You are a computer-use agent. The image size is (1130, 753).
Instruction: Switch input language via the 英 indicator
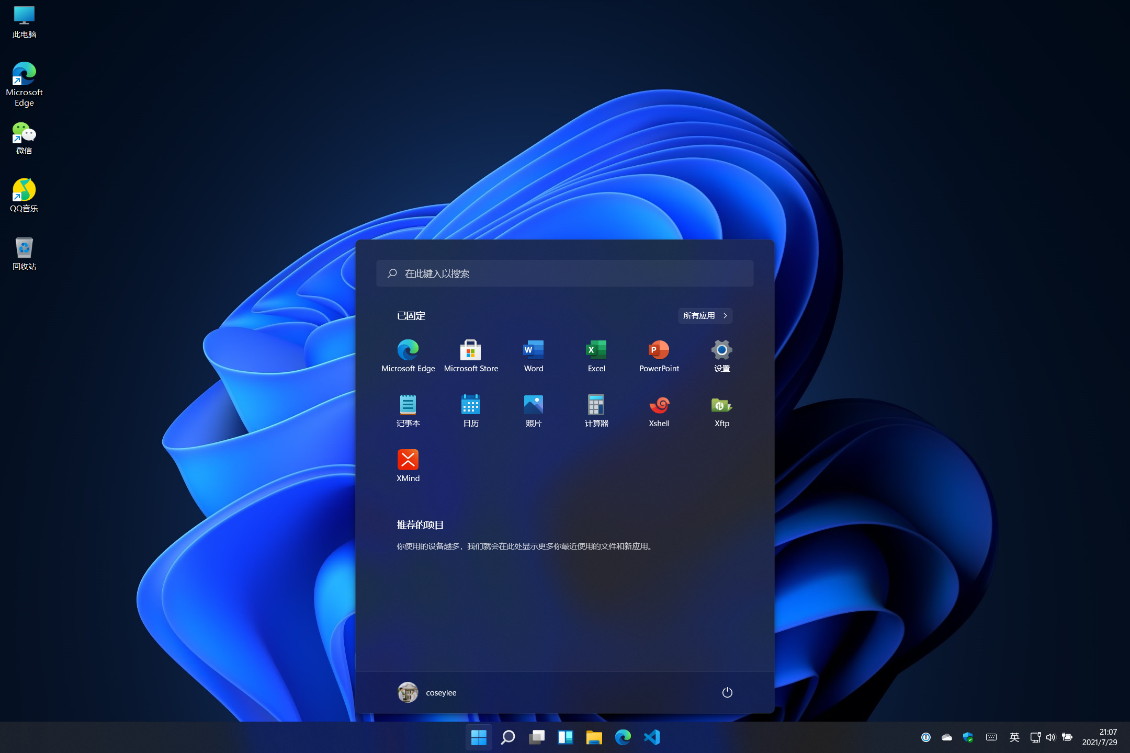tap(1014, 737)
